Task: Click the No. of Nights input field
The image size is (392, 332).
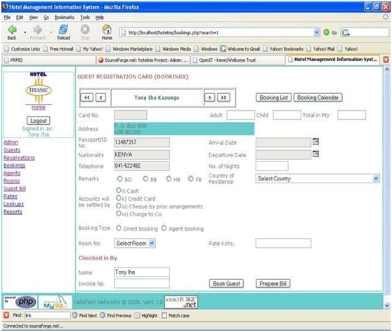Action: [x=272, y=166]
